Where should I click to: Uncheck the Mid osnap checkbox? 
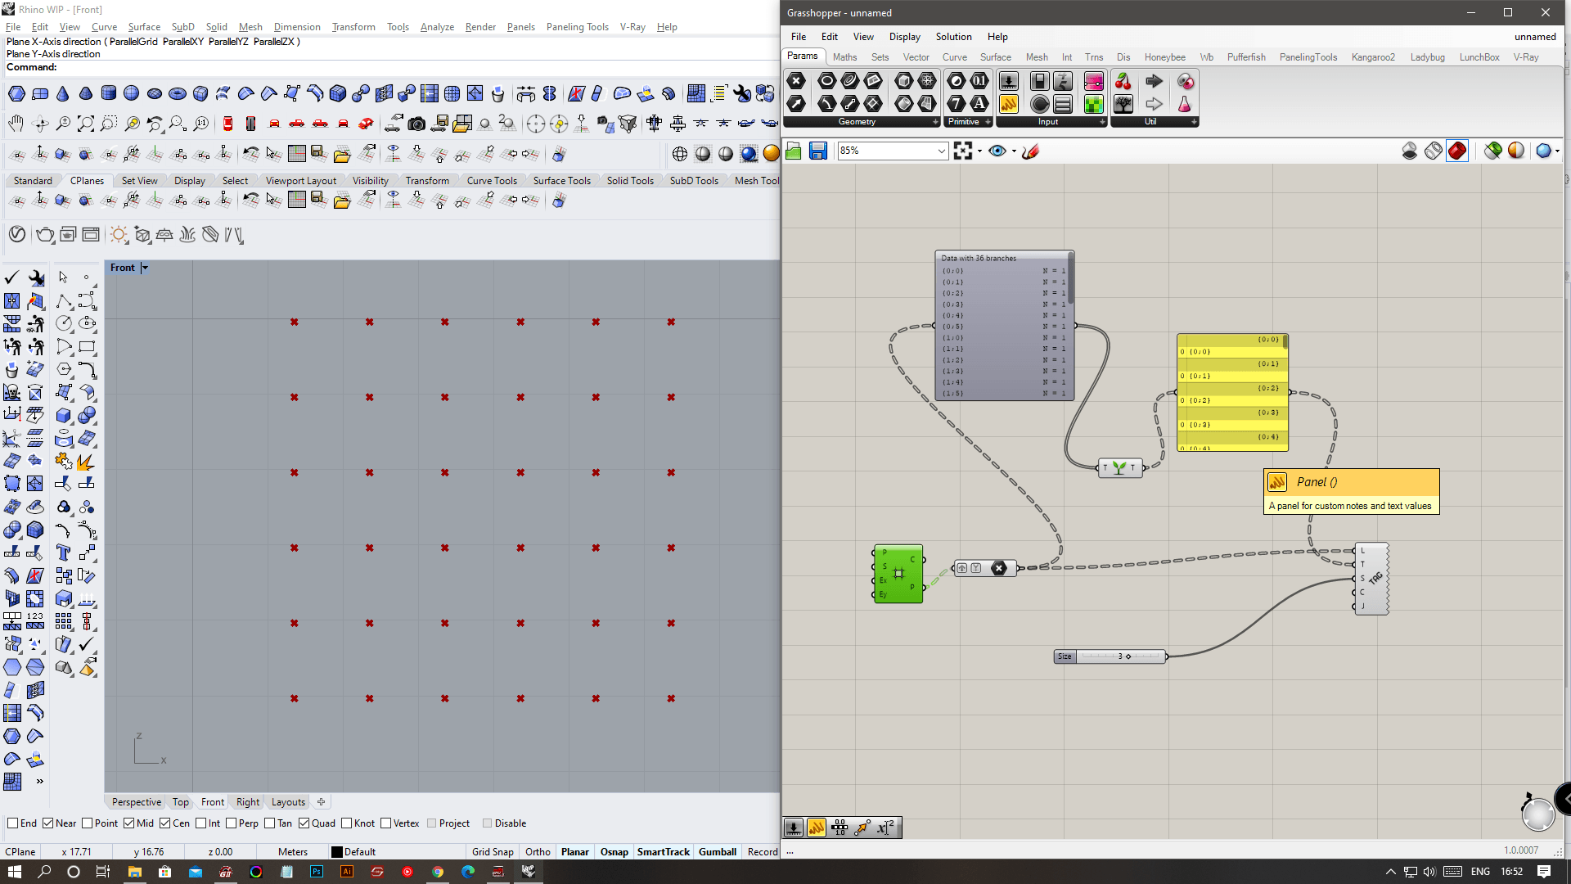tap(129, 823)
